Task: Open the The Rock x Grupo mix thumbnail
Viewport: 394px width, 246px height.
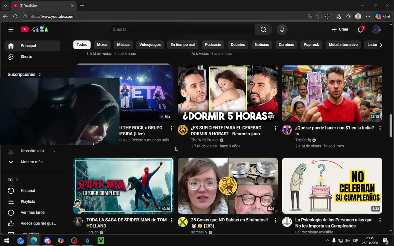Action: [147, 93]
